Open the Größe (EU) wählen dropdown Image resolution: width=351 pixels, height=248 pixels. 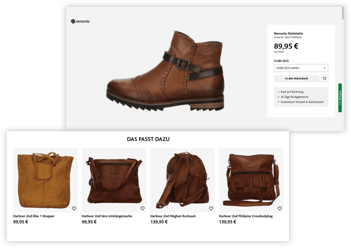301,68
